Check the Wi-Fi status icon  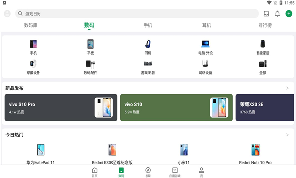click(269, 3)
